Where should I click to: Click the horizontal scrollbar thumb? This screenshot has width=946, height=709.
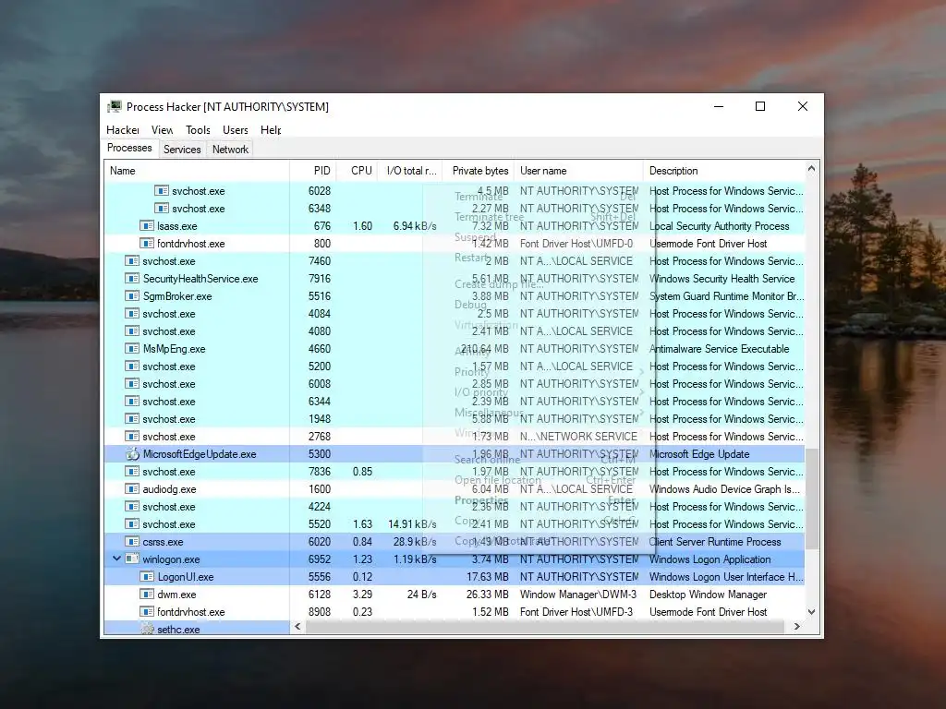(x=545, y=627)
